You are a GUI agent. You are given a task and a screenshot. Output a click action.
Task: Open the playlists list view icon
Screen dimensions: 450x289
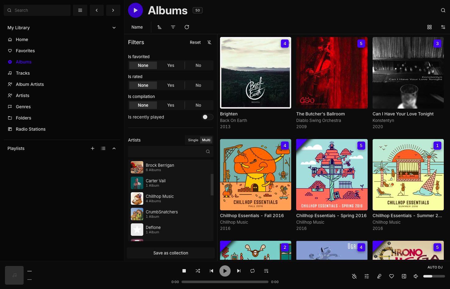point(103,148)
